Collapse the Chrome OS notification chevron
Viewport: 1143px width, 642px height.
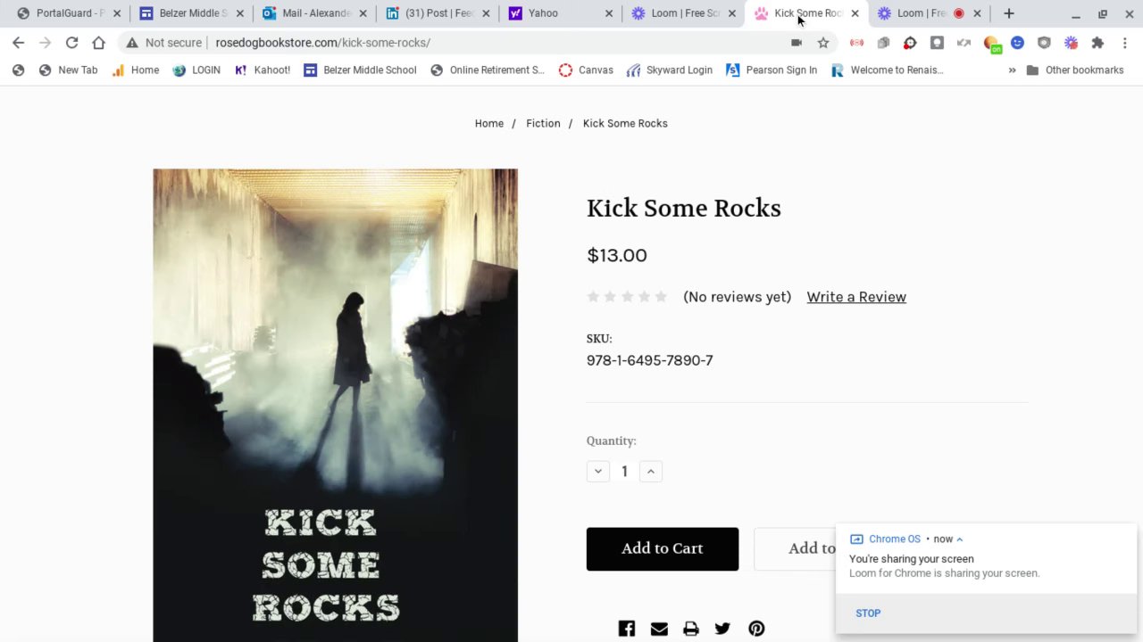tap(960, 539)
